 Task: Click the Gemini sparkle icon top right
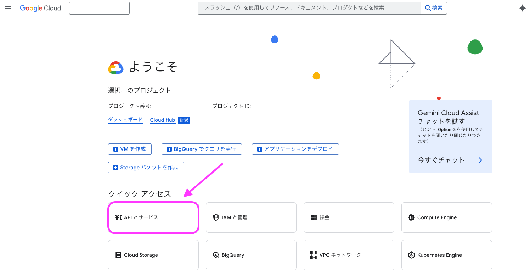click(x=522, y=8)
